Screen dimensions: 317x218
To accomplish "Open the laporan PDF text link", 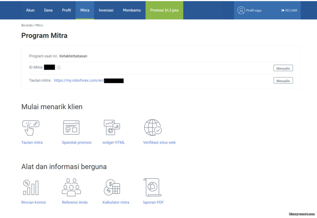I will click(x=153, y=202).
